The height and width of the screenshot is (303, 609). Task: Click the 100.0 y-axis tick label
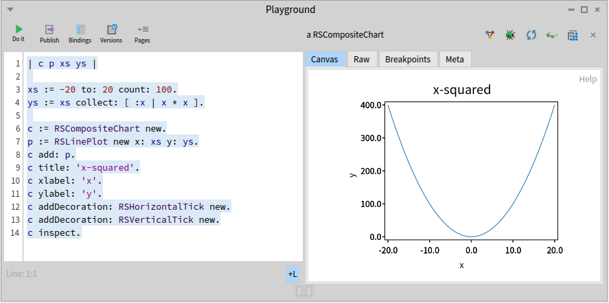(371, 204)
